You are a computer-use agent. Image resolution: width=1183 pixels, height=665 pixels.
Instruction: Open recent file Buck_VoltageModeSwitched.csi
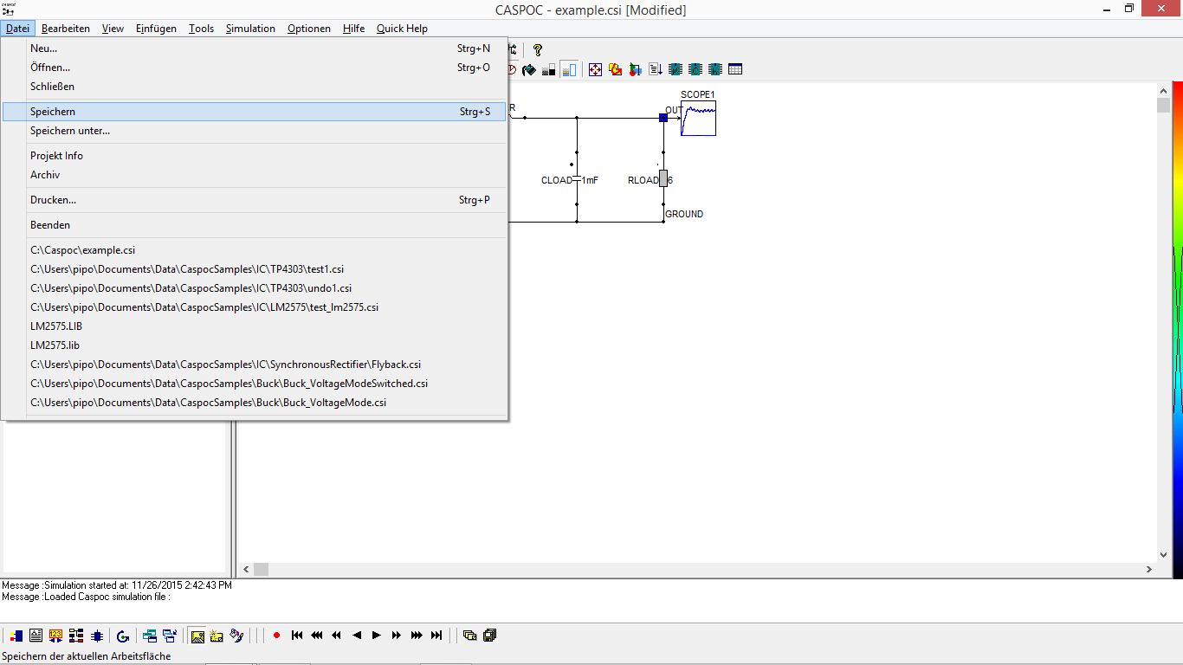click(255, 384)
